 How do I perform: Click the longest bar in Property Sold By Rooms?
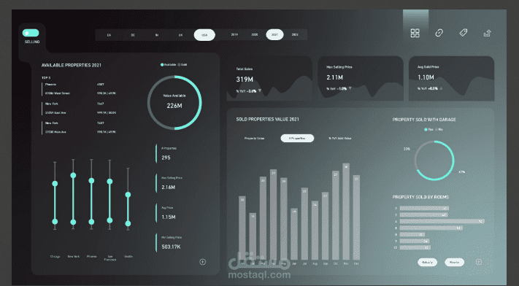pos(442,221)
